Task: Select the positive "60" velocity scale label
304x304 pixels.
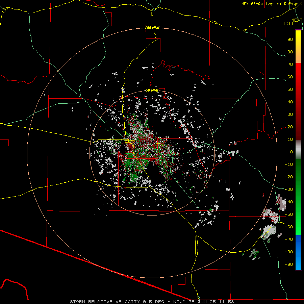Action: point(290,77)
